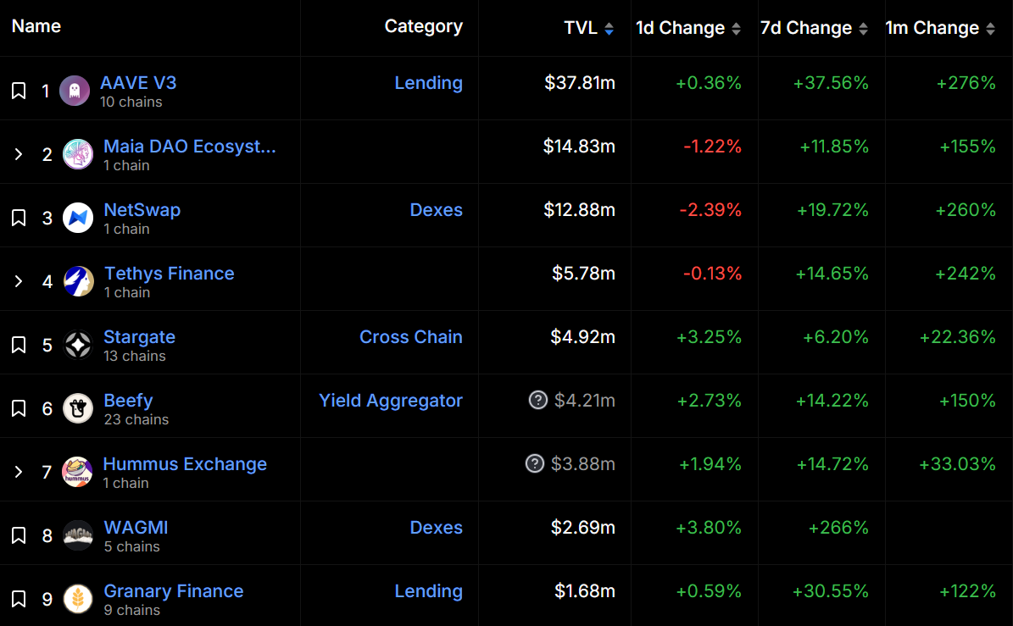Bookmark the WAGMI protocol row

coord(19,535)
